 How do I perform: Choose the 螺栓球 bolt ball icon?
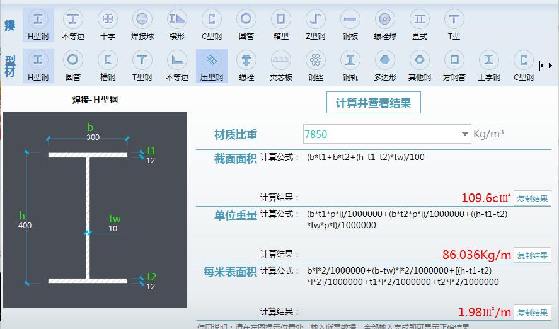tap(384, 25)
